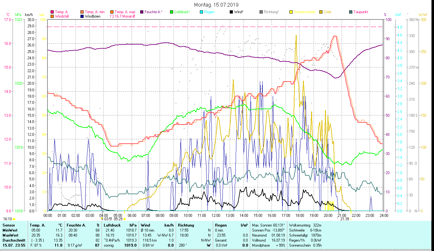The image size is (434, 251).
Task: Click the 16.7 Monat-Ø legend box
Action: (112, 16)
